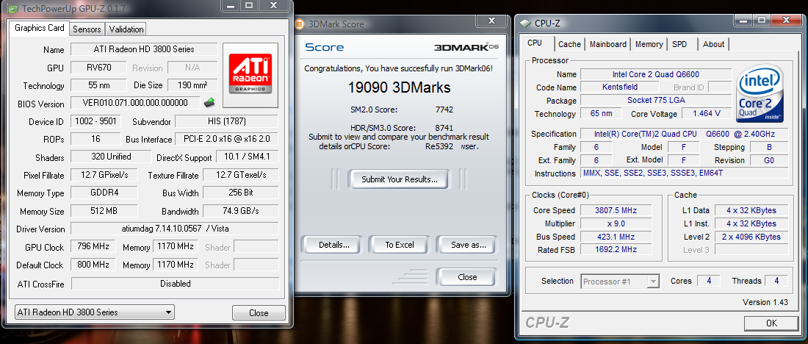Click the OK button in CPU-Z
Image resolution: width=808 pixels, height=344 pixels.
(x=771, y=323)
